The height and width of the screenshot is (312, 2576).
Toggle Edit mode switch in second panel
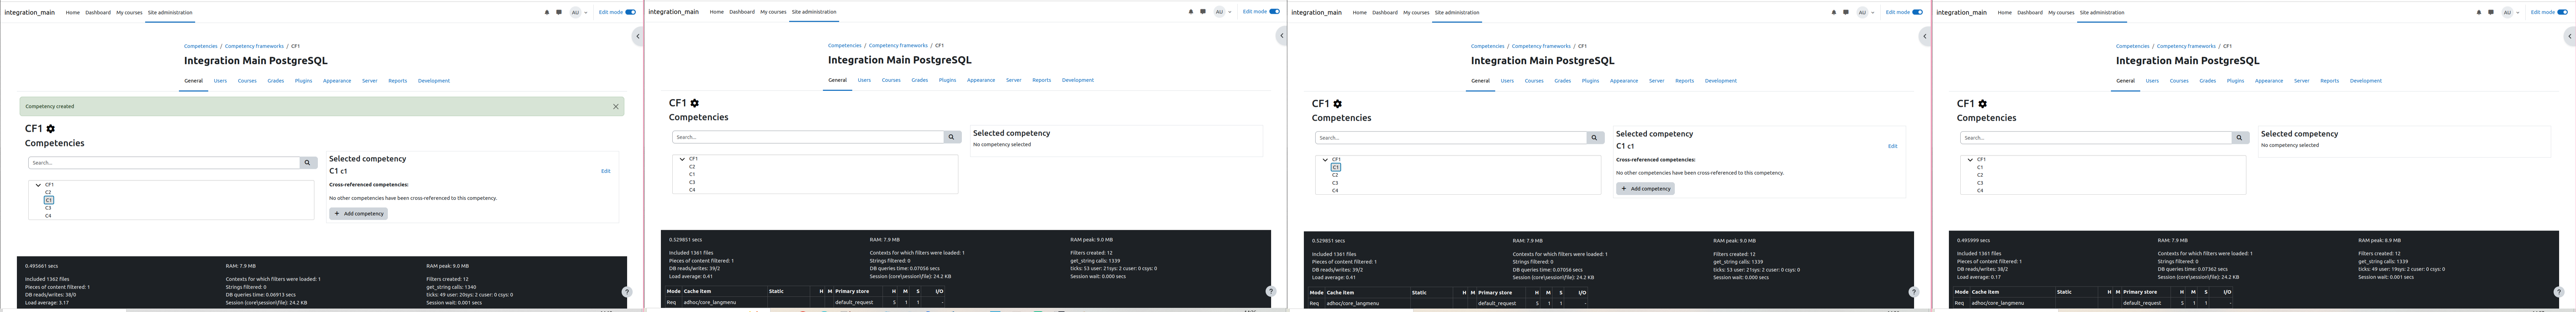tap(1275, 12)
